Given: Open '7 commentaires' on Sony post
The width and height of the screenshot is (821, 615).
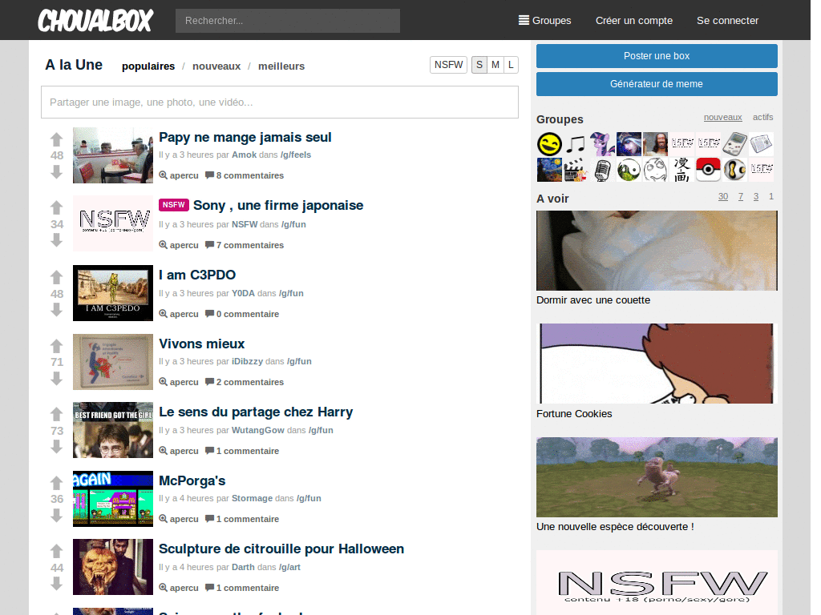Looking at the screenshot, I should coord(245,245).
